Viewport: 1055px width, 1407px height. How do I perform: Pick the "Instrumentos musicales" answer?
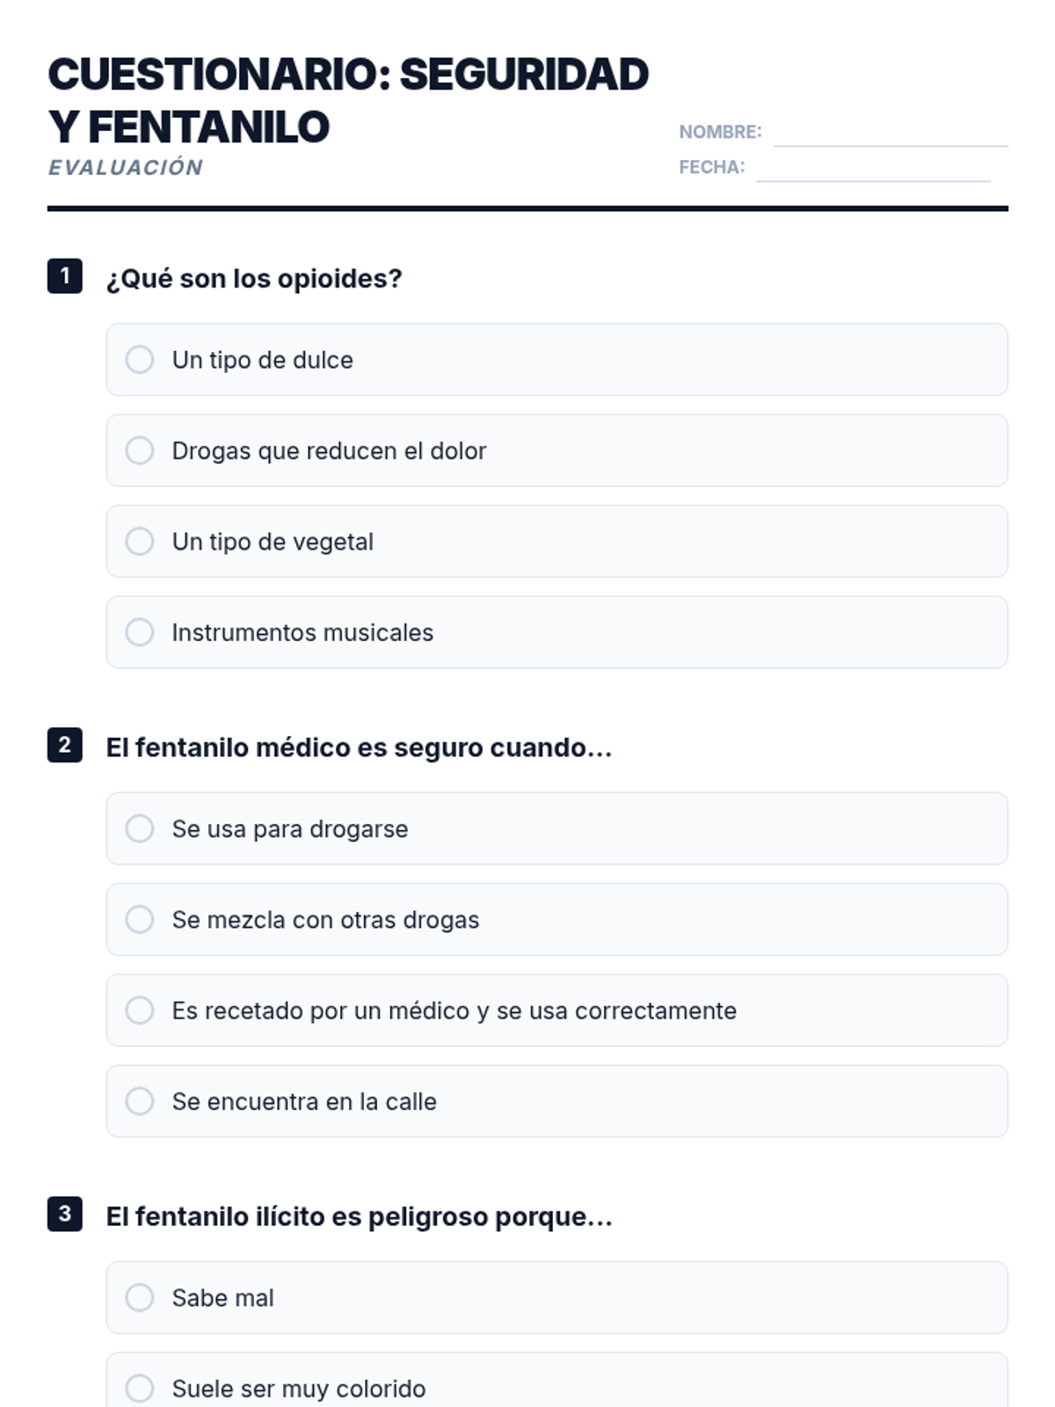140,632
